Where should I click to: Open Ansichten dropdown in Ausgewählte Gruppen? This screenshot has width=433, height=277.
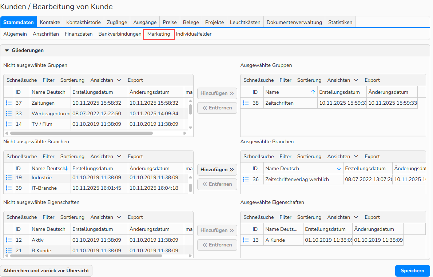[342, 80]
